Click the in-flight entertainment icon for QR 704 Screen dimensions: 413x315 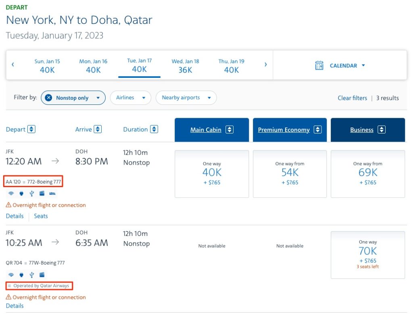click(42, 275)
